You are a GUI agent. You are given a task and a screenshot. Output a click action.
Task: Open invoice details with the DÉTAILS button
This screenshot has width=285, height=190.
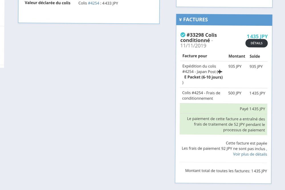[x=256, y=43]
